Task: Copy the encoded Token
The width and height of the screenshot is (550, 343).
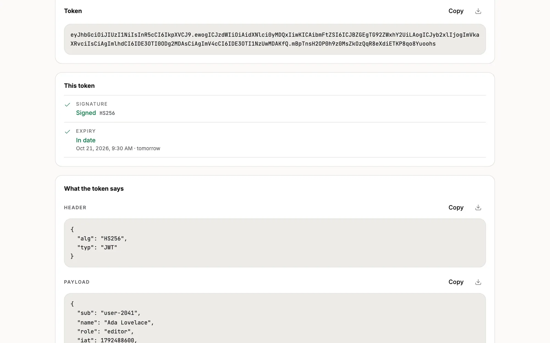Action: tap(456, 11)
